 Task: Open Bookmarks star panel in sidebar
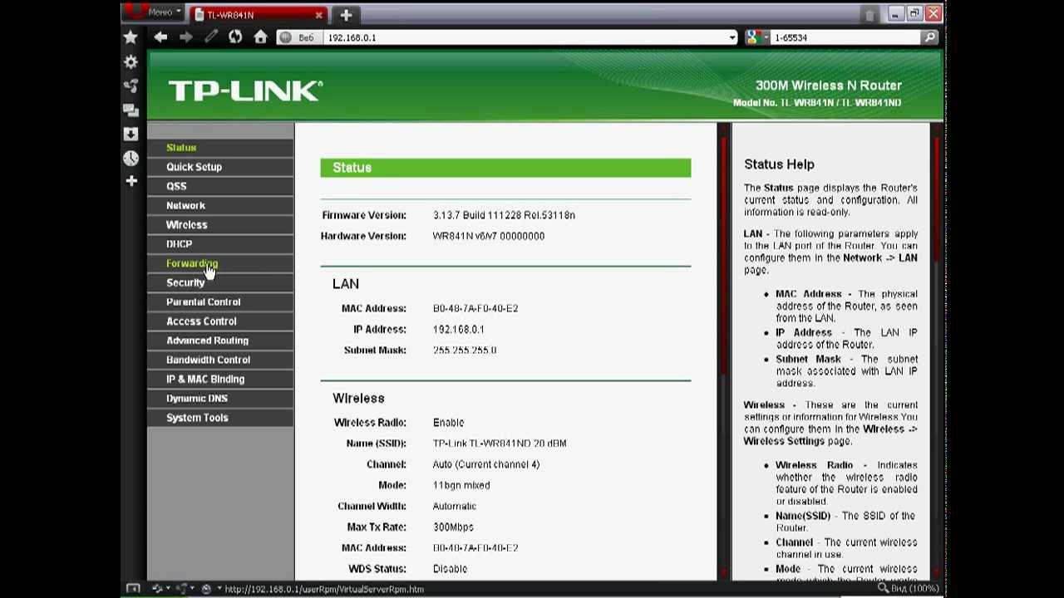pos(131,37)
